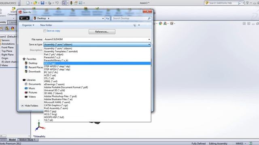The height and width of the screenshot is (145, 259).
Task: Click the View Settings icon in view toolbar
Action: click(172, 23)
